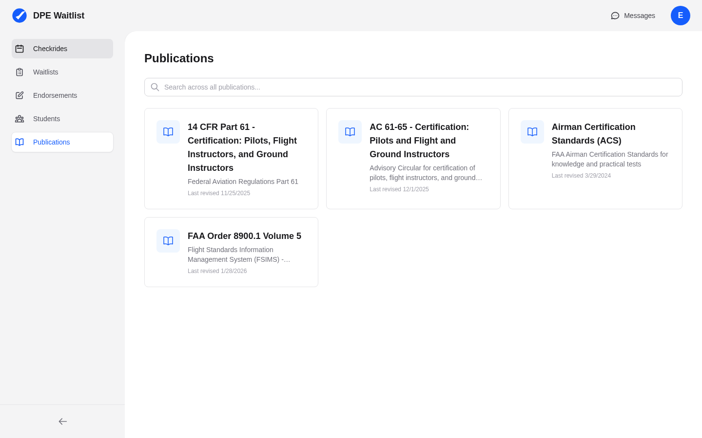
Task: Open the AC 61-65 Certification publication title
Action: coord(419,140)
